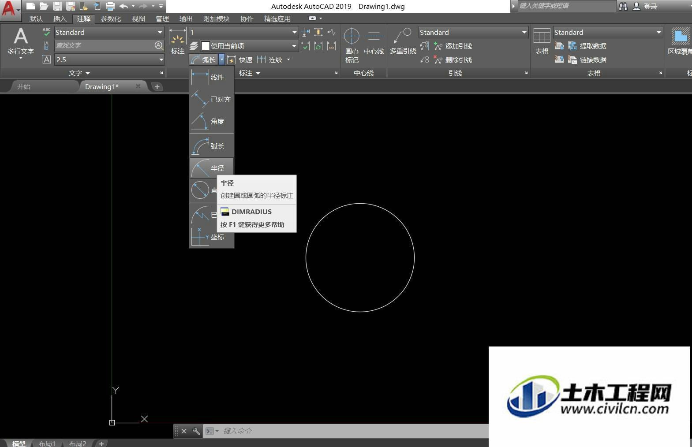This screenshot has height=447, width=692.
Task: Add a new layout with the plus button
Action: pos(101,443)
